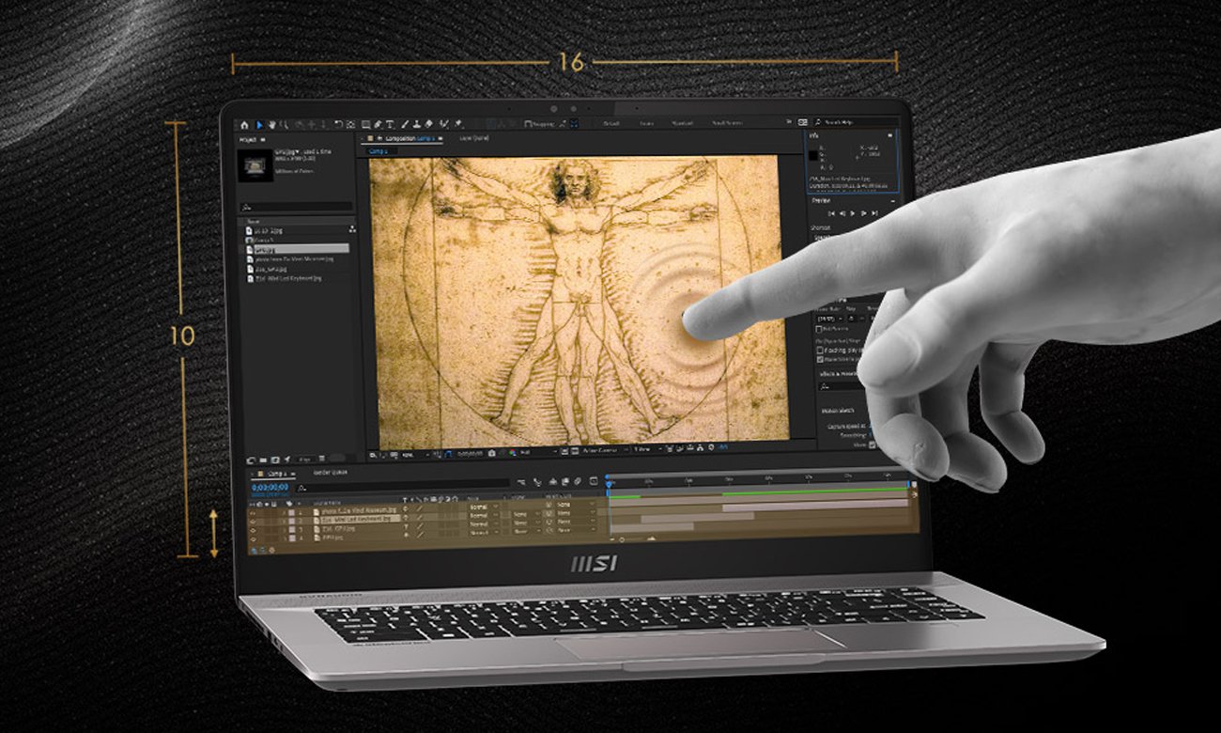Click the Home icon in the toolbar
This screenshot has width=1221, height=733.
[244, 124]
